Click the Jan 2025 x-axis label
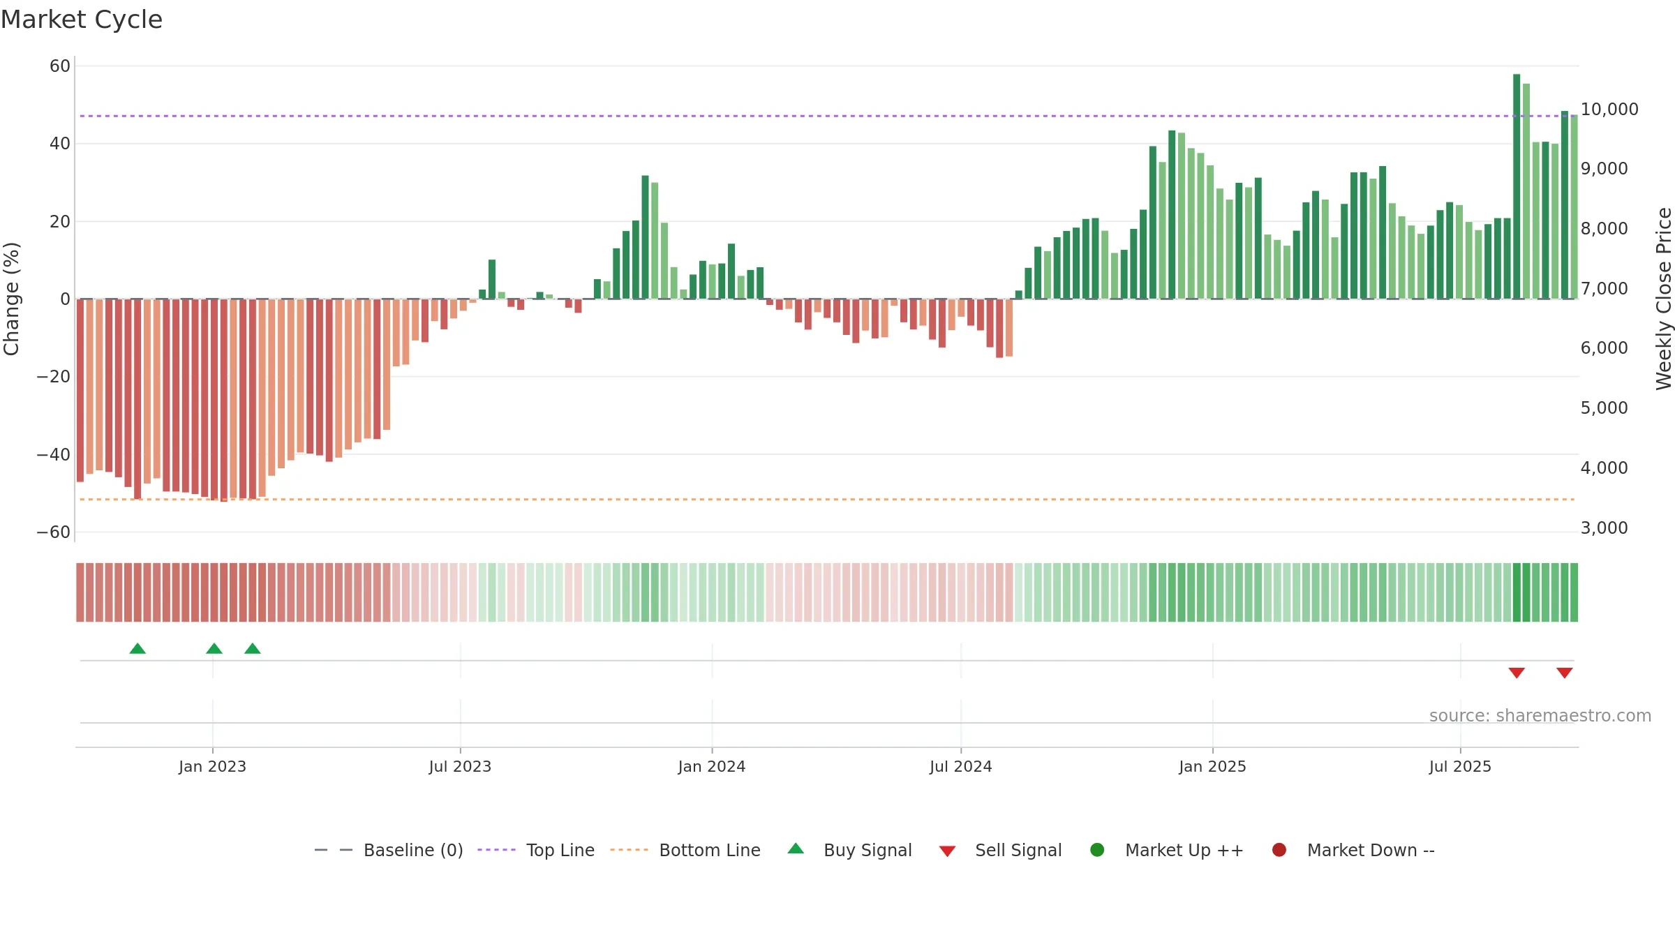This screenshot has height=942, width=1675. (1212, 767)
